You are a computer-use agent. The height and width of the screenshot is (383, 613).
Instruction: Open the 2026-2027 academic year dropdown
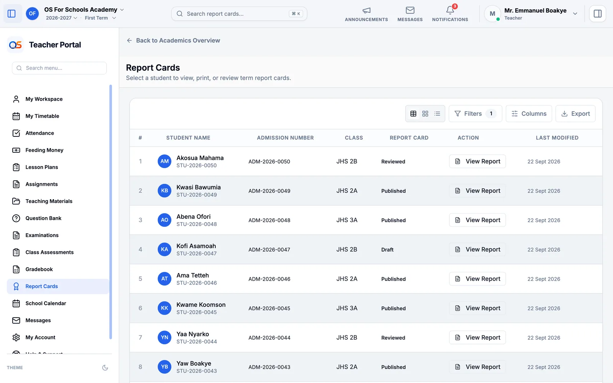coord(62,18)
